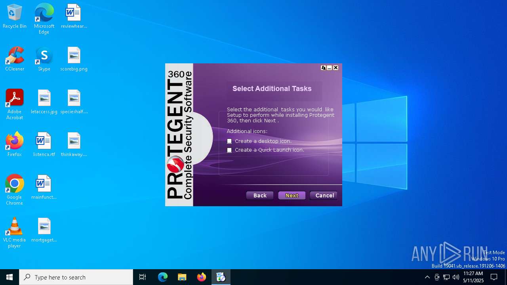Select the Google Chrome desktop shortcut
The width and height of the screenshot is (507, 285).
(x=15, y=190)
